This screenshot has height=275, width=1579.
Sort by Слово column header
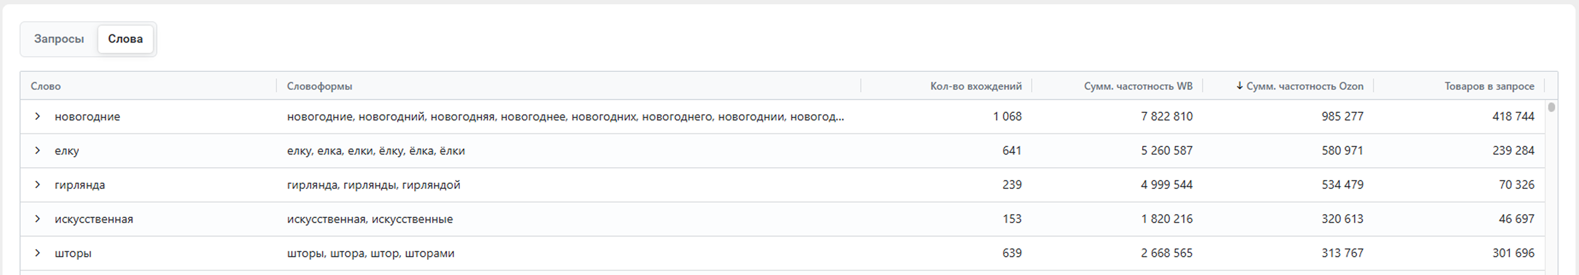coord(46,86)
